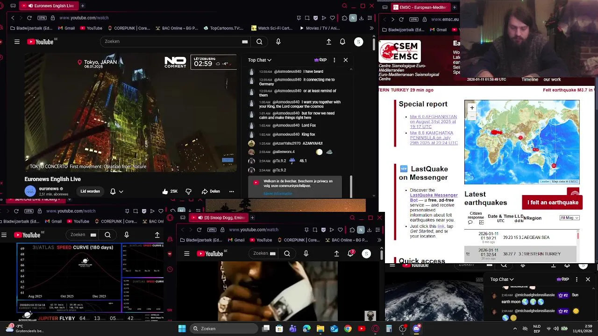Expand hidden bookmarks chevron in Euronews window
The height and width of the screenshot is (336, 598).
371,28
